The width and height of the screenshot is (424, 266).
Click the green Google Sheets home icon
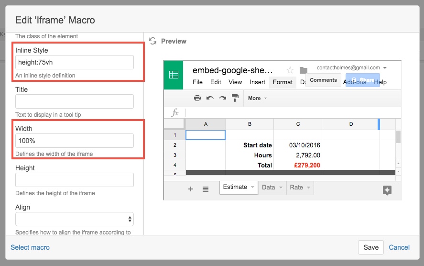tap(174, 75)
